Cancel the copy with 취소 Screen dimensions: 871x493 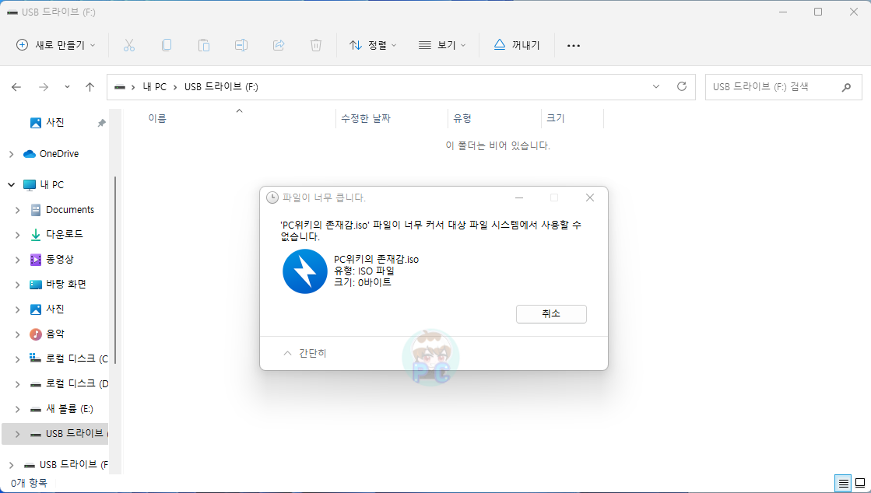[551, 313]
